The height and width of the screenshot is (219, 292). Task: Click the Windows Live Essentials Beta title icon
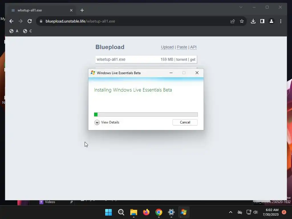click(x=93, y=73)
